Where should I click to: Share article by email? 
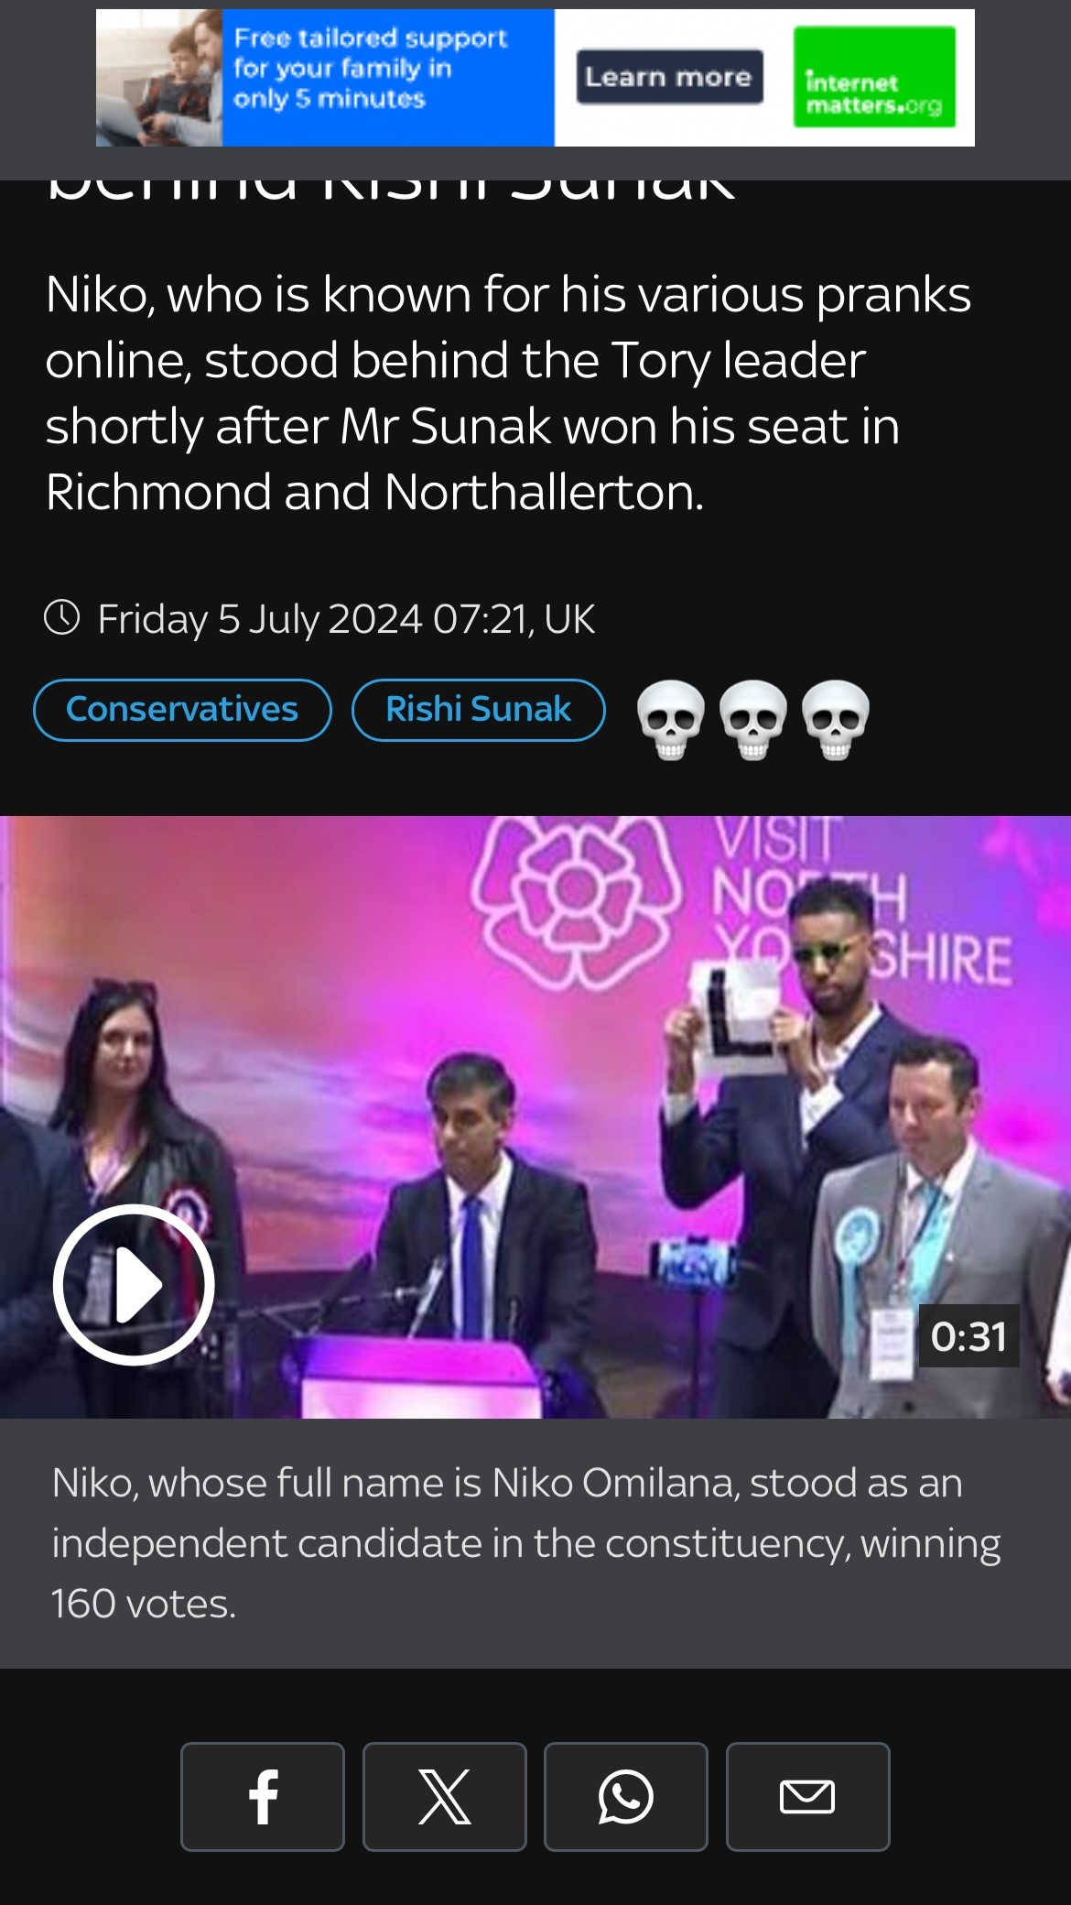point(807,1796)
